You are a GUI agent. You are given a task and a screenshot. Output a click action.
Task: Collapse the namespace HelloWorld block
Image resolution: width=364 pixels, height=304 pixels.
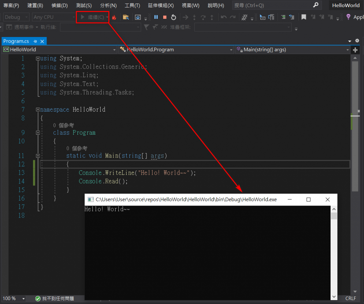(38, 110)
